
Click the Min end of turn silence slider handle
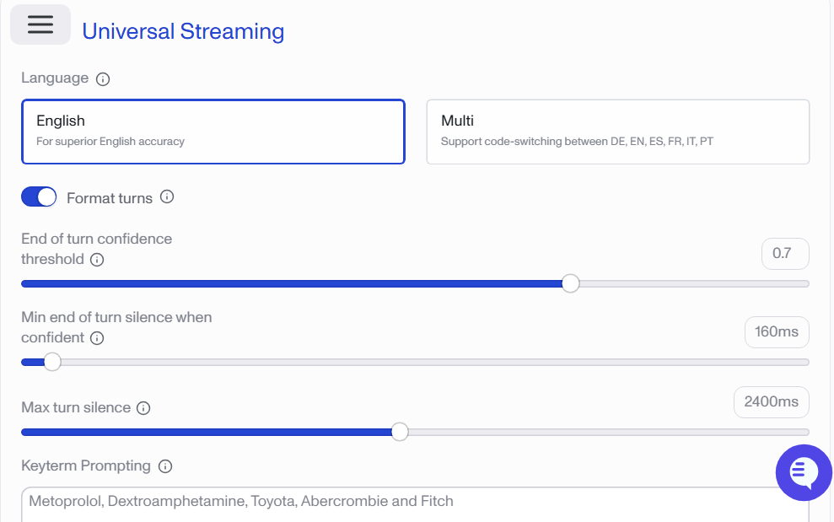(52, 362)
